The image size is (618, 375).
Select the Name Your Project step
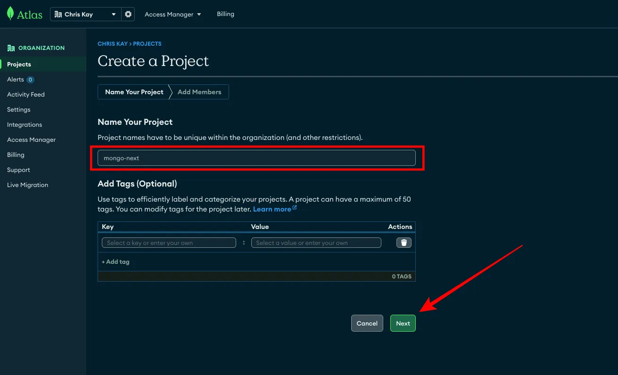click(x=134, y=92)
